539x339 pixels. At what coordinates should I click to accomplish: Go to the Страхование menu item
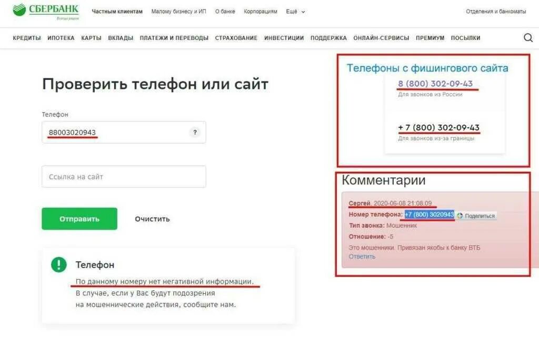[x=236, y=38]
